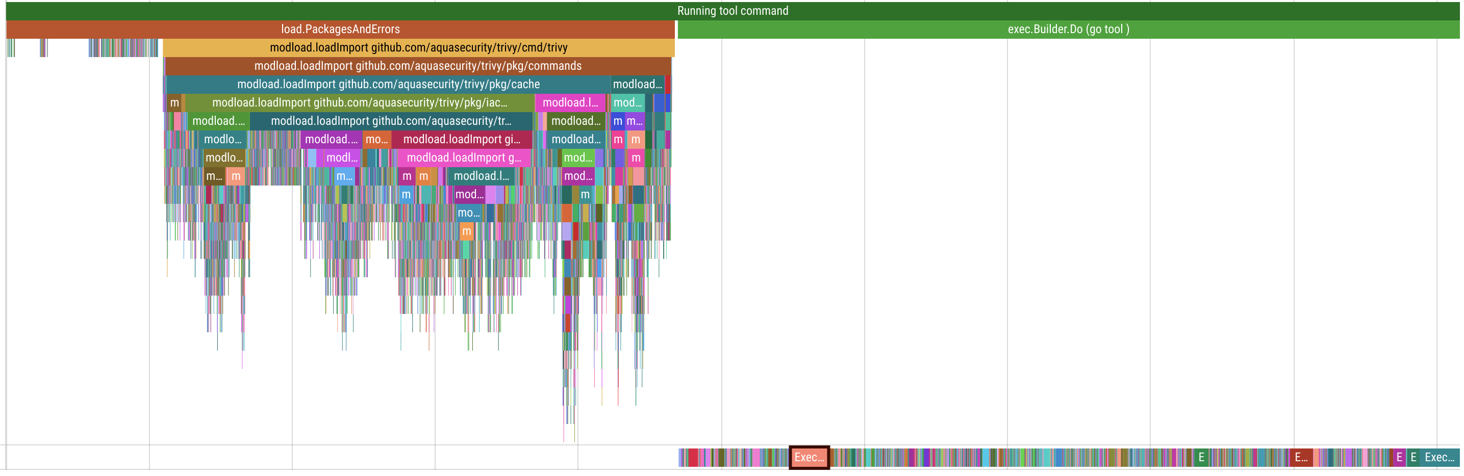
Task: Click the highlighted salmon 'Exec…' slice
Action: (810, 457)
